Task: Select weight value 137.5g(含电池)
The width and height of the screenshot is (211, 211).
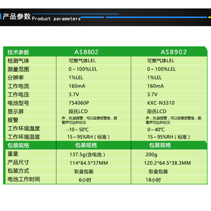Action: [87, 155]
